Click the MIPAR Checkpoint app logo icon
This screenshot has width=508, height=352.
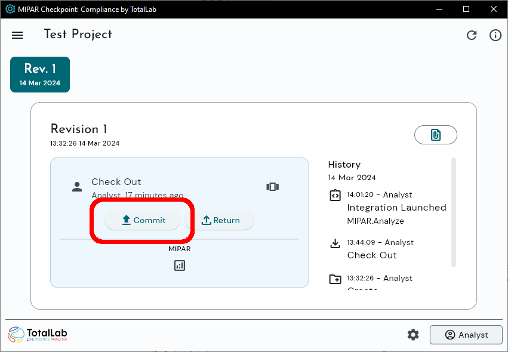(10, 10)
